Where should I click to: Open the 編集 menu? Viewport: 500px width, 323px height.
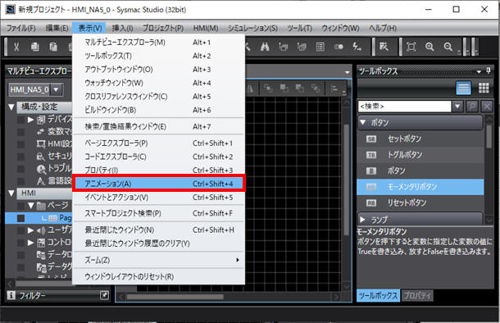[x=57, y=29]
